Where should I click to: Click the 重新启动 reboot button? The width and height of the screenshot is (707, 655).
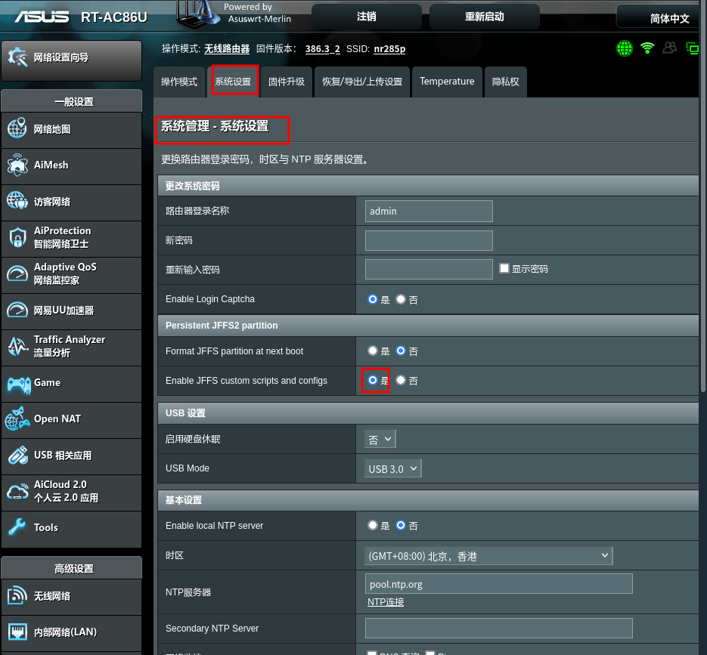click(x=484, y=17)
